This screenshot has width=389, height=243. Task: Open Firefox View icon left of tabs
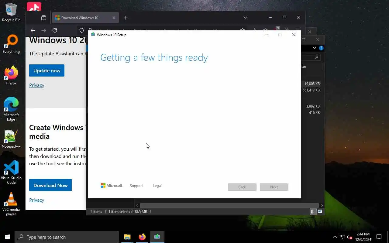44,18
